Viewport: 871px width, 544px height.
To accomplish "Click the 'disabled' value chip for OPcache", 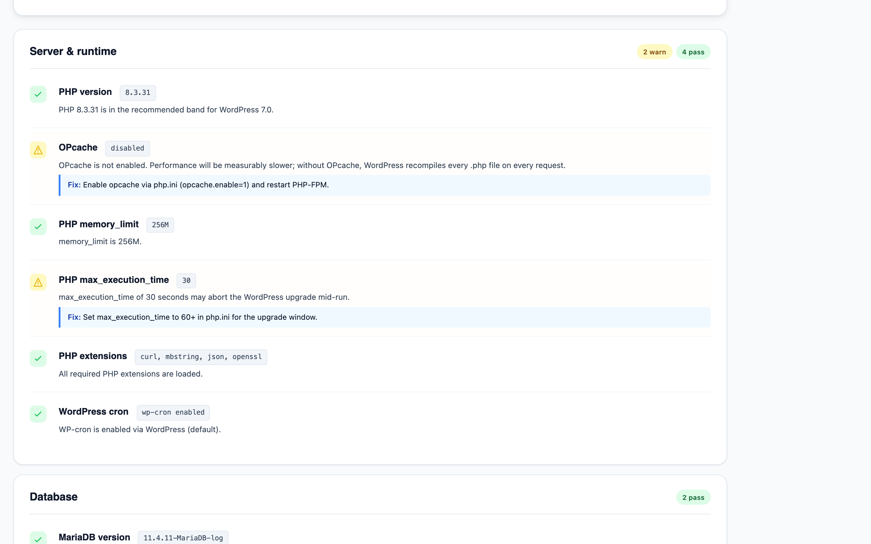I will tap(127, 148).
